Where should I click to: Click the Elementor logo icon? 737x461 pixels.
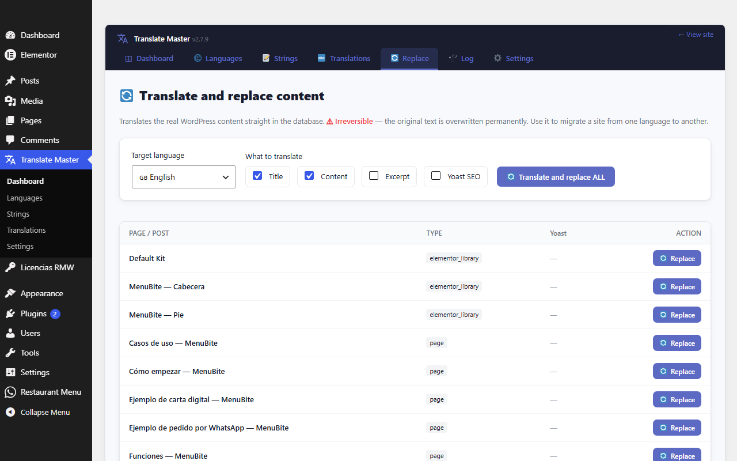tap(10, 55)
